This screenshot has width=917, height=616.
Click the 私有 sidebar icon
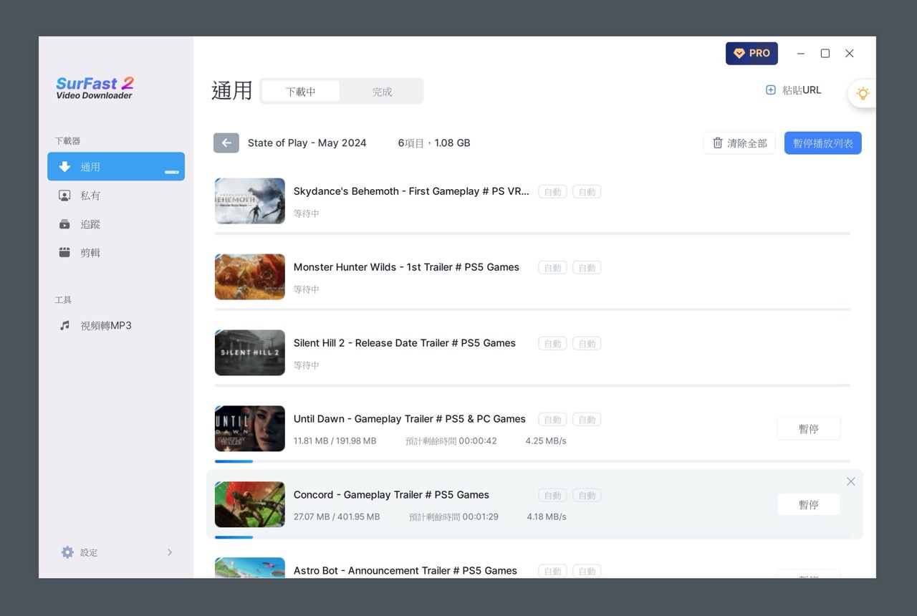coord(64,196)
